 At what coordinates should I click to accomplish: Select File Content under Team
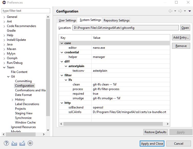[x=19, y=72]
